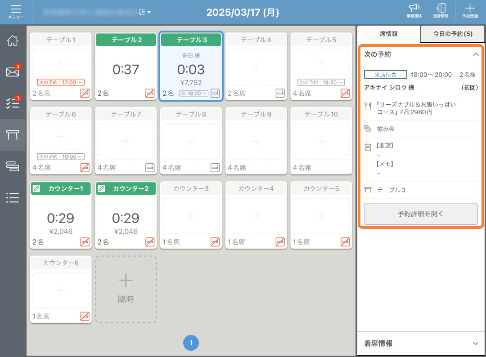Screen dimensions: 486x357
Task: Select the 席情報 tab
Action: pyautogui.click(x=389, y=34)
